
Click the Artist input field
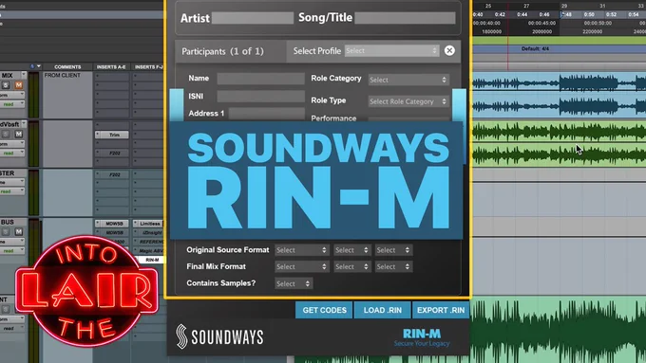(253, 18)
